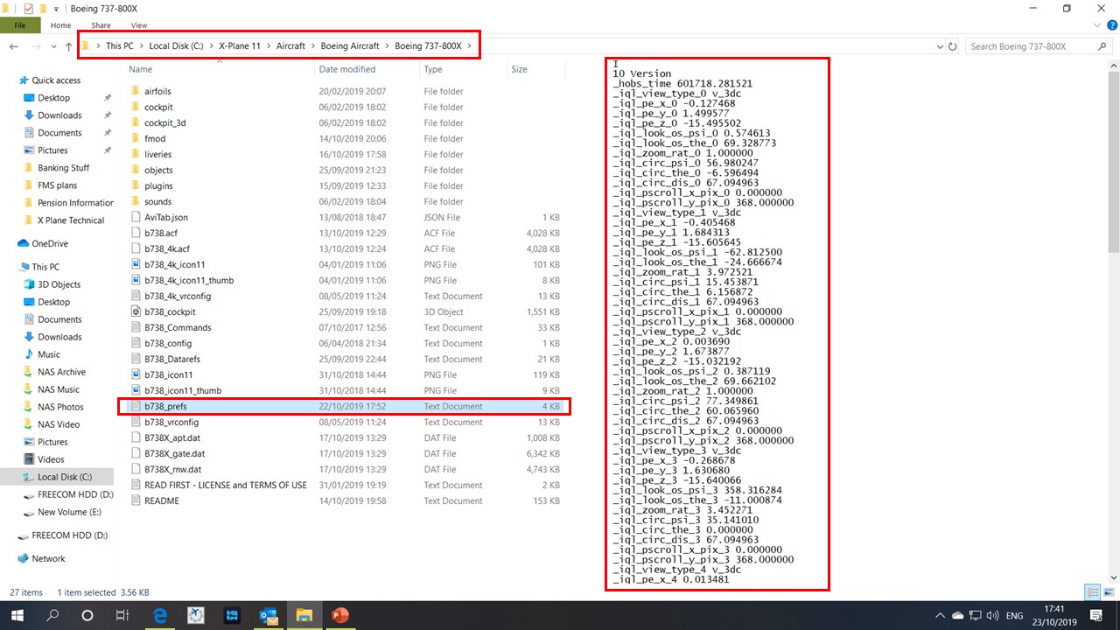Screen dimensions: 1120x630
Task: Open New Volume (E:) in navigation pane
Action: click(69, 512)
